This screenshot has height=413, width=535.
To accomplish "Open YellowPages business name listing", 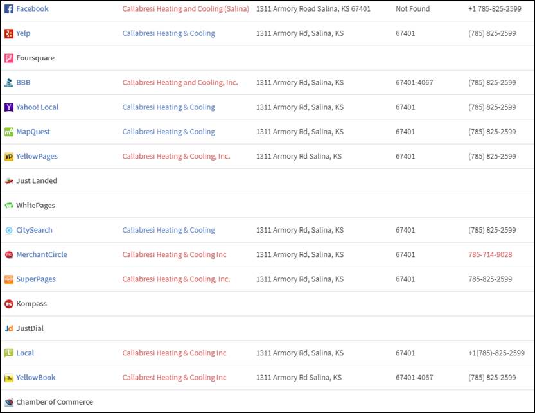I will click(x=176, y=156).
